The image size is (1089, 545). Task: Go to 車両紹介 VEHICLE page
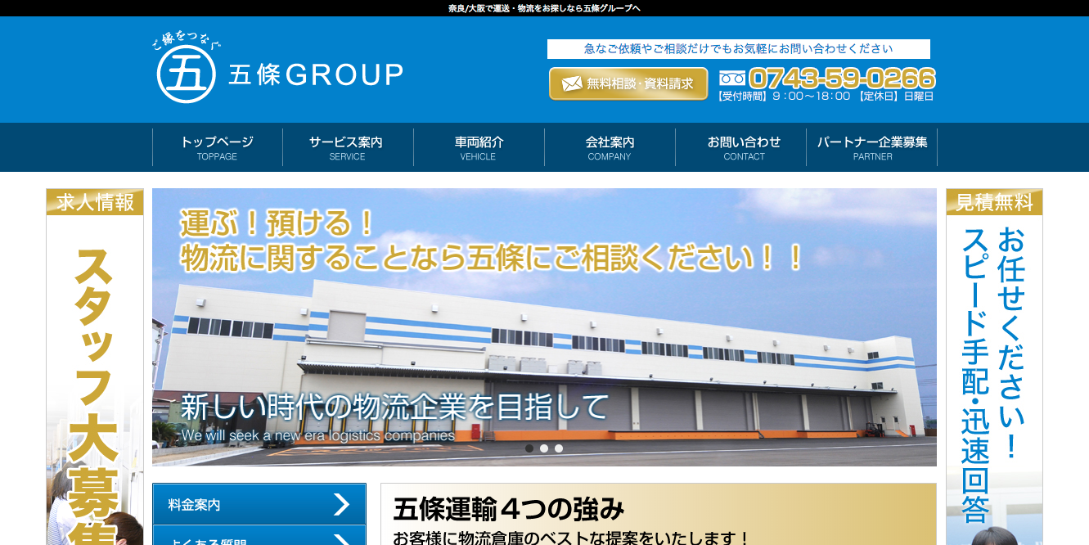click(479, 147)
